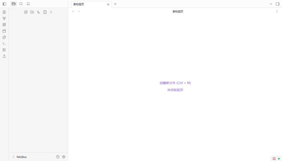The image size is (282, 161).
Task: Open the bookmarks pane tab
Action: pyautogui.click(x=28, y=4)
